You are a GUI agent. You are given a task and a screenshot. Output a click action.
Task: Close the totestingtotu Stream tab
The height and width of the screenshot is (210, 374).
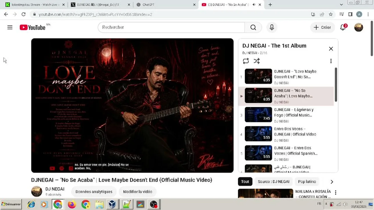coord(63,5)
